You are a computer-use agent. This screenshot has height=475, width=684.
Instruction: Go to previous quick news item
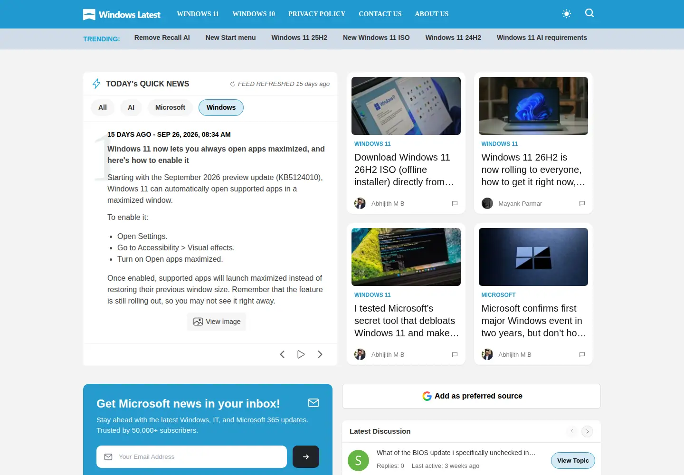click(x=282, y=354)
